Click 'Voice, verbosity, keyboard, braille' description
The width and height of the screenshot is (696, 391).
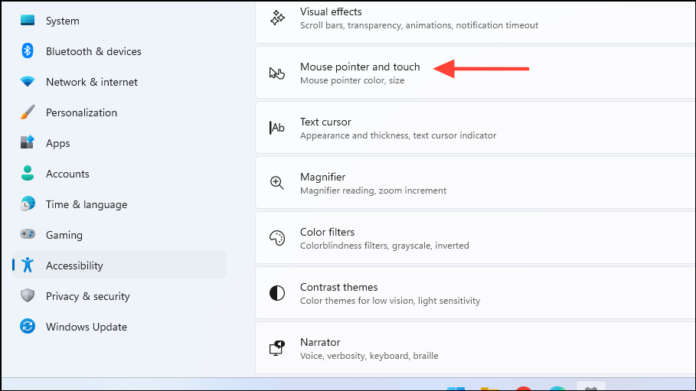click(x=369, y=356)
